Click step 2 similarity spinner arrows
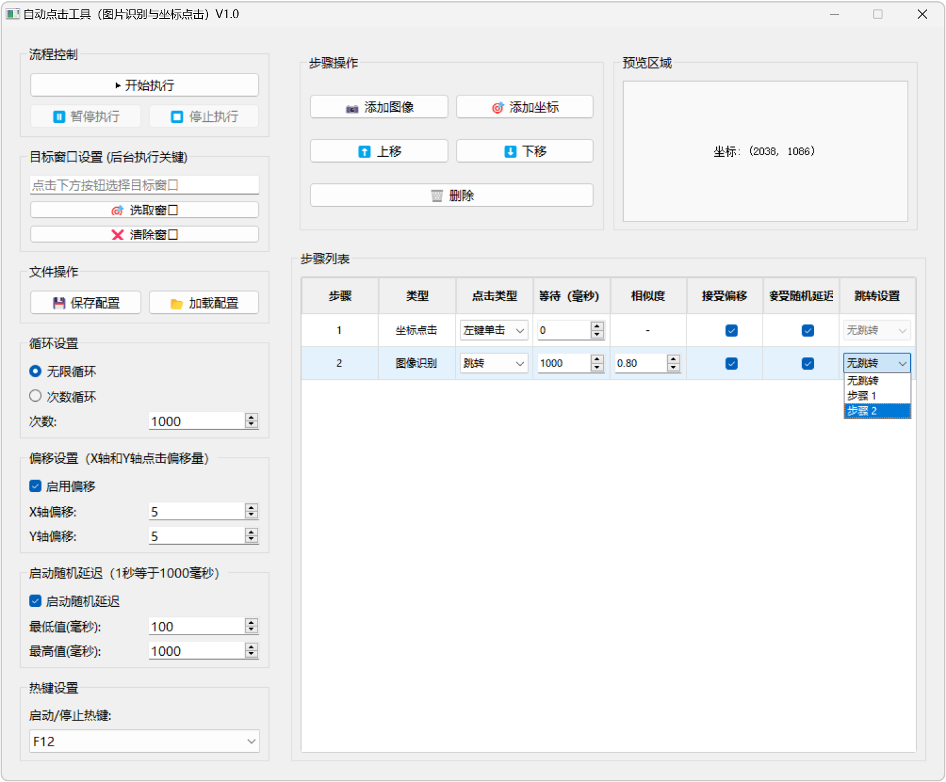 [x=674, y=363]
